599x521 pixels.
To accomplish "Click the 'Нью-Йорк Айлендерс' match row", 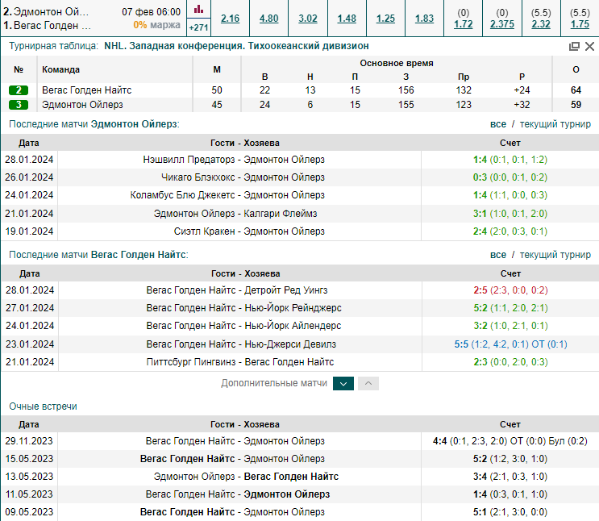I will click(300, 326).
